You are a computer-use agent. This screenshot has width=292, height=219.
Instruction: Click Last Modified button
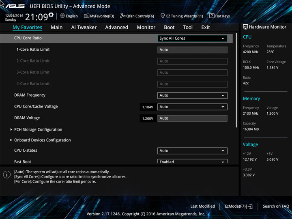pos(203,206)
